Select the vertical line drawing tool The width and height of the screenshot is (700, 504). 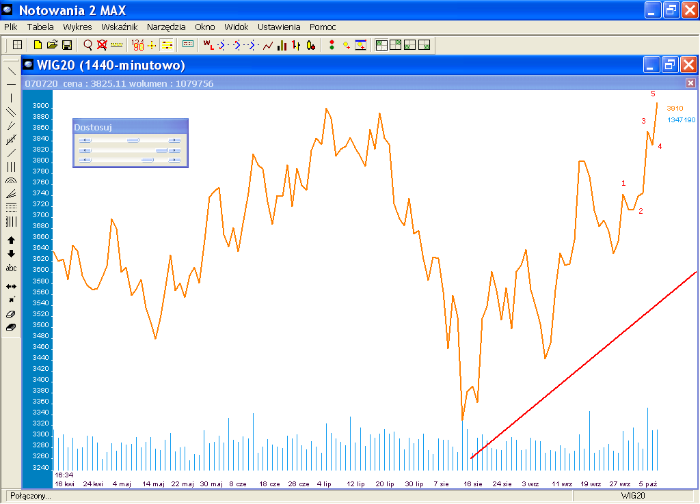click(x=11, y=98)
